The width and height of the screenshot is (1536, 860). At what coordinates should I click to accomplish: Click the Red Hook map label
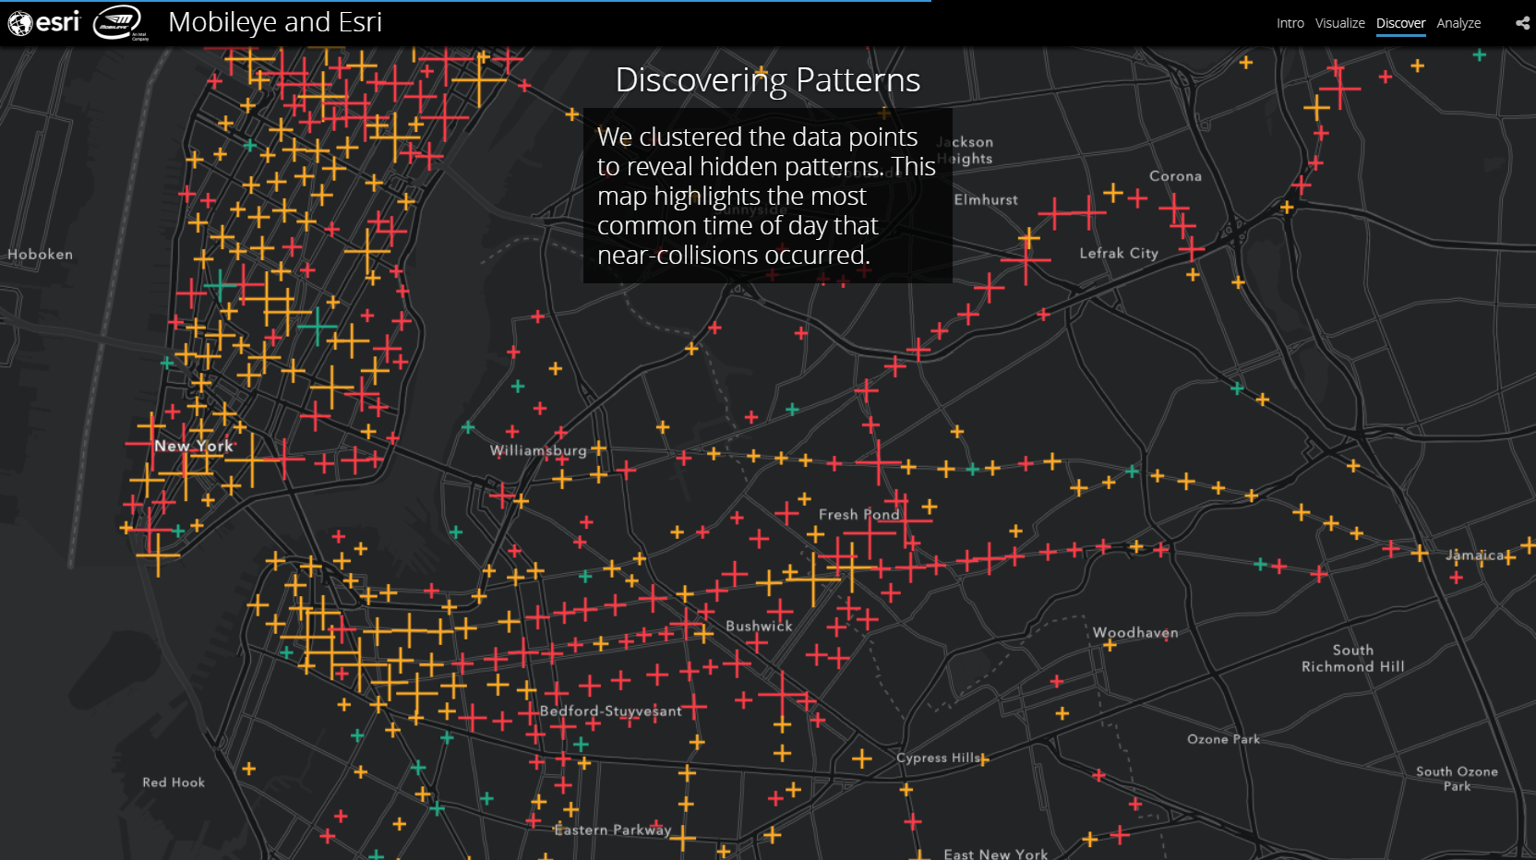(x=174, y=782)
